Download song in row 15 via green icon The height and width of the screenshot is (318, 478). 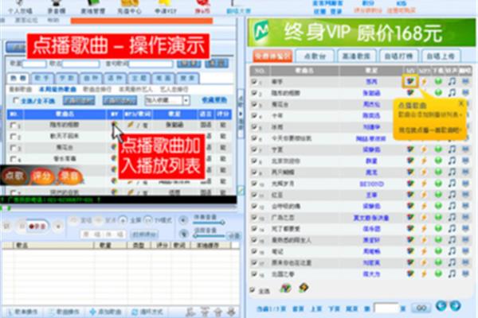(438, 240)
